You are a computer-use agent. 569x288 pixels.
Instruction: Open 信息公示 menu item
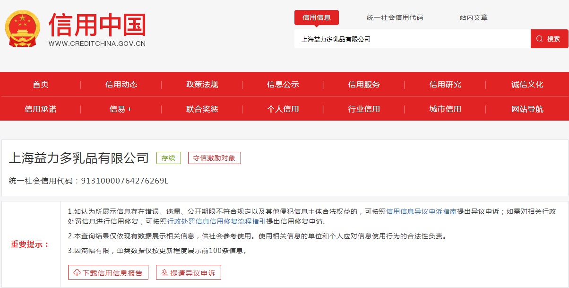[x=283, y=85]
